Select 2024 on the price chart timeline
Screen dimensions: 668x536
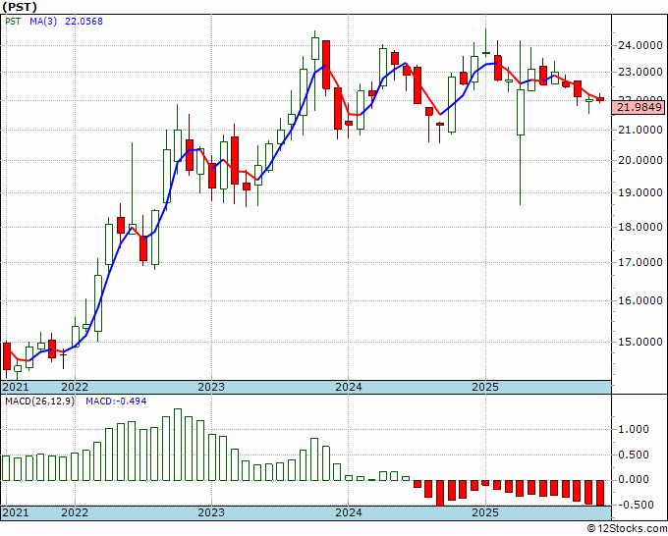349,387
